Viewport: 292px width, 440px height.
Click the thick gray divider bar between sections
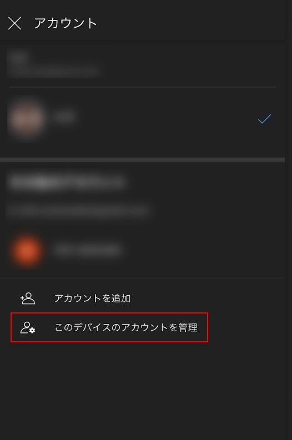click(142, 160)
